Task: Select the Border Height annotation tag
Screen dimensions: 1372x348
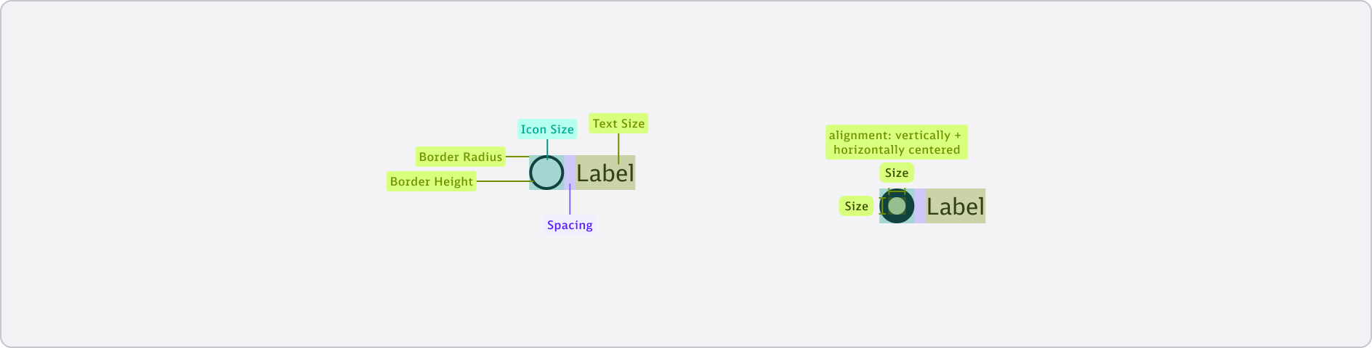Action: pos(432,181)
